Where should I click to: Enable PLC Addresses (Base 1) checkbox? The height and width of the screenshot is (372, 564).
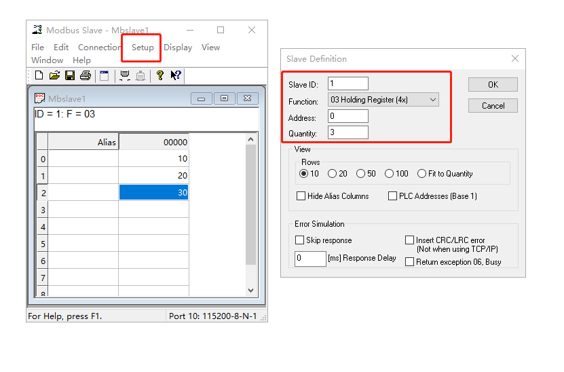[x=392, y=196]
